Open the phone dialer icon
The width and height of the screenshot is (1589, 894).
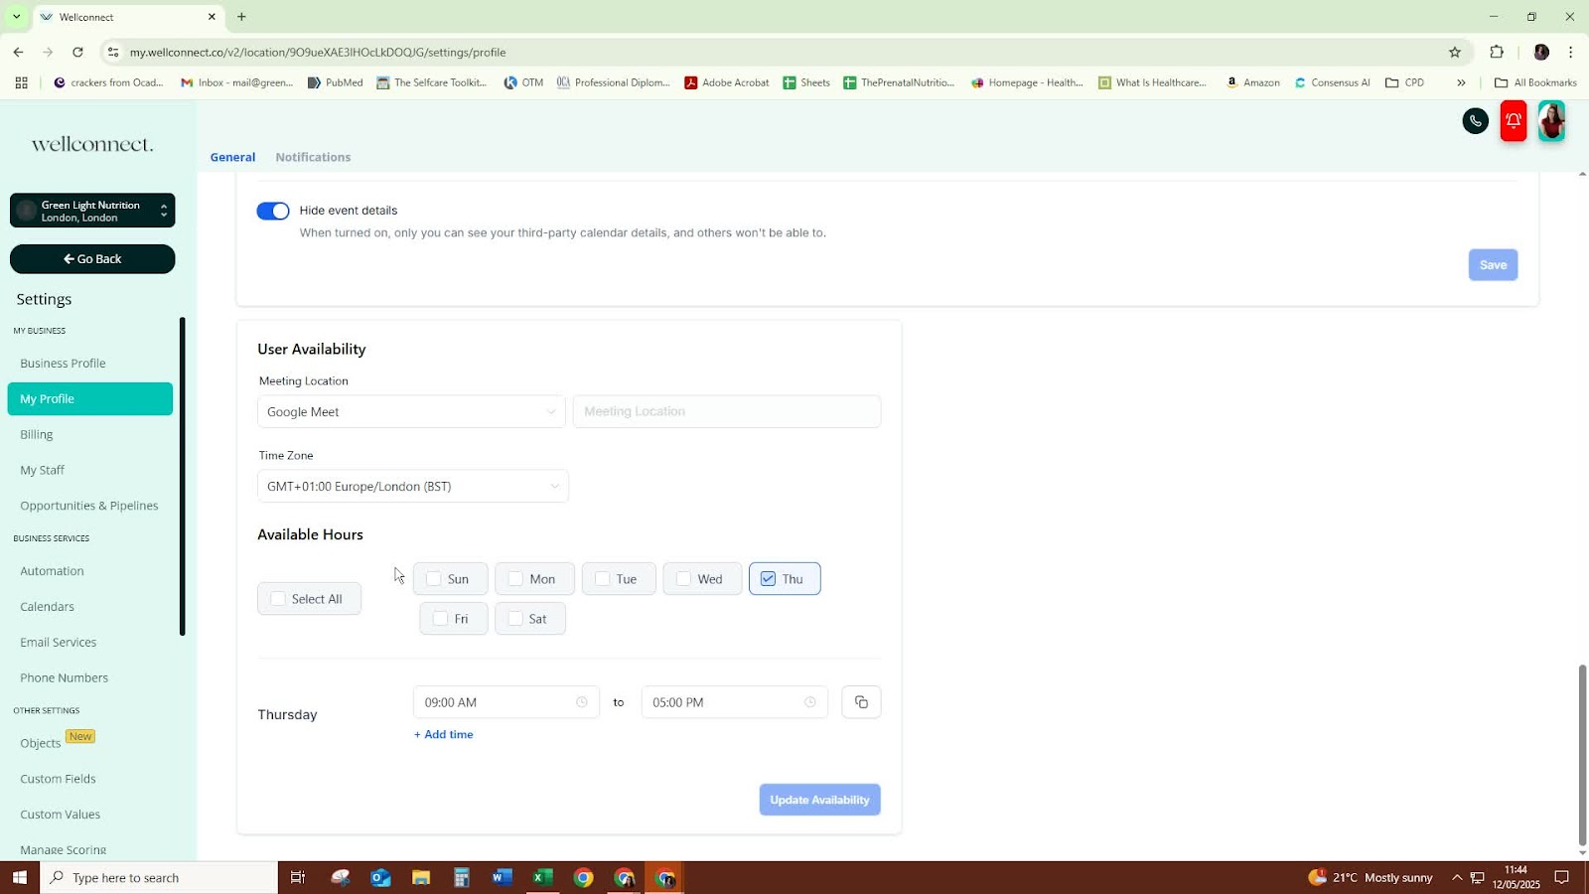(x=1475, y=121)
